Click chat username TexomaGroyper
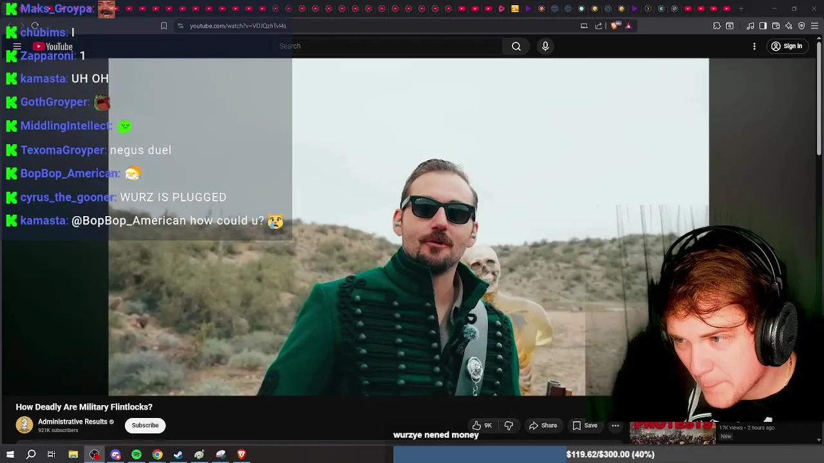The width and height of the screenshot is (824, 463). (62, 150)
